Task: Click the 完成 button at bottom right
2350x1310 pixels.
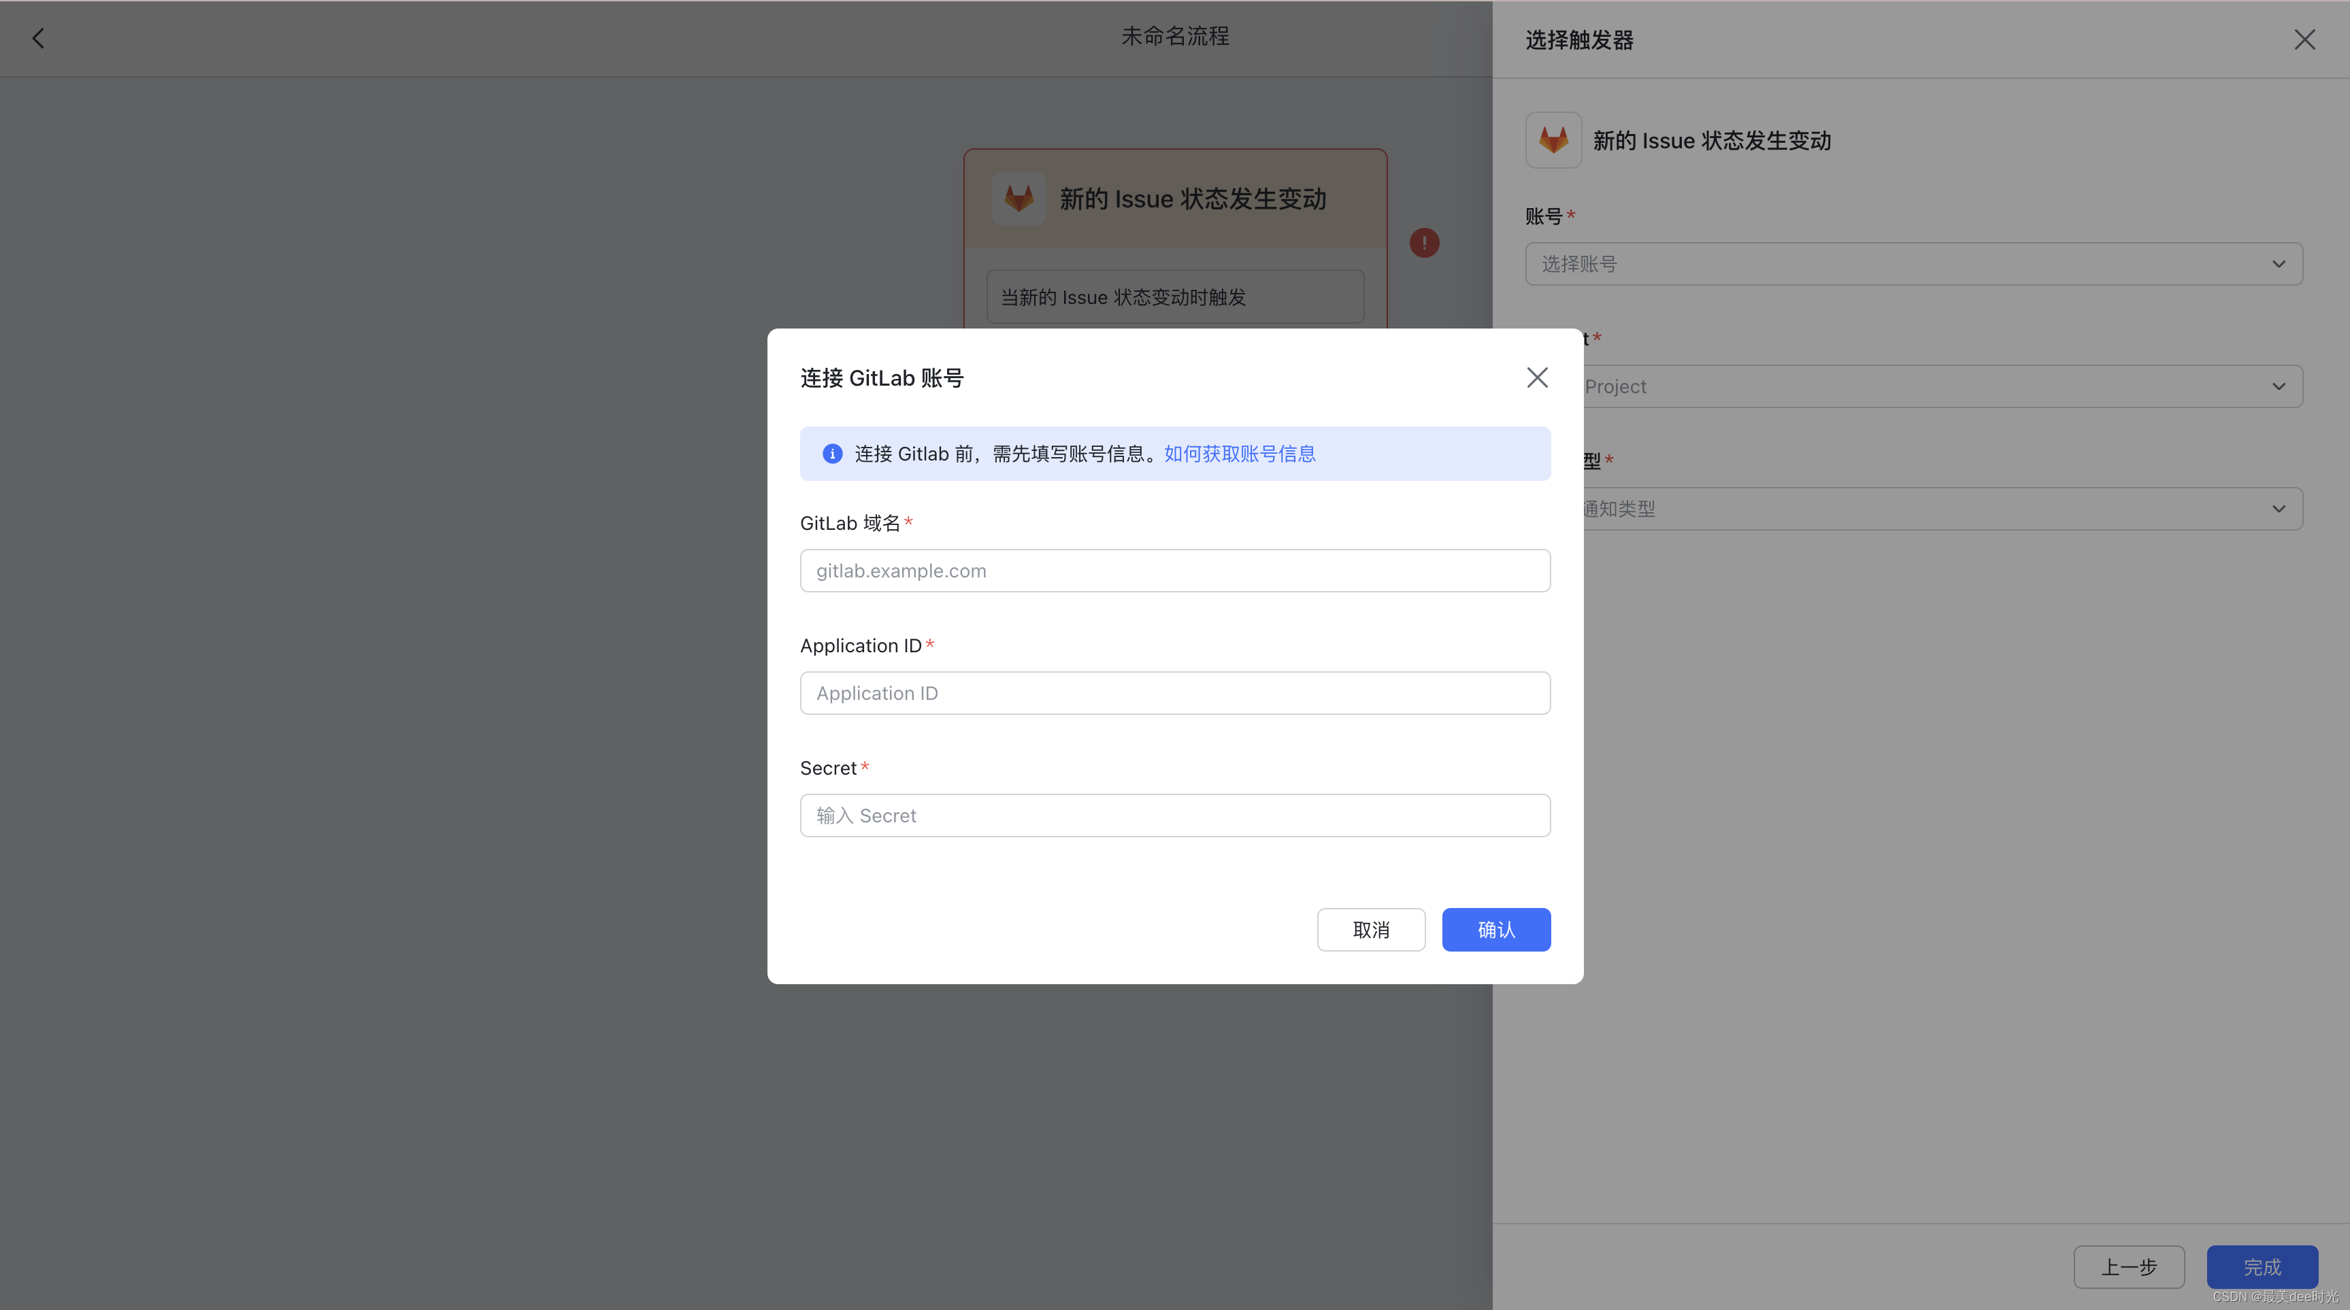Action: [2262, 1266]
